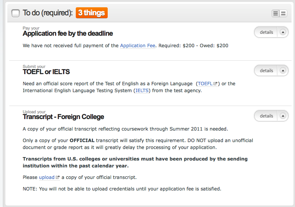Open details for Application fee by the deadline
295x207 pixels.
[266, 32]
